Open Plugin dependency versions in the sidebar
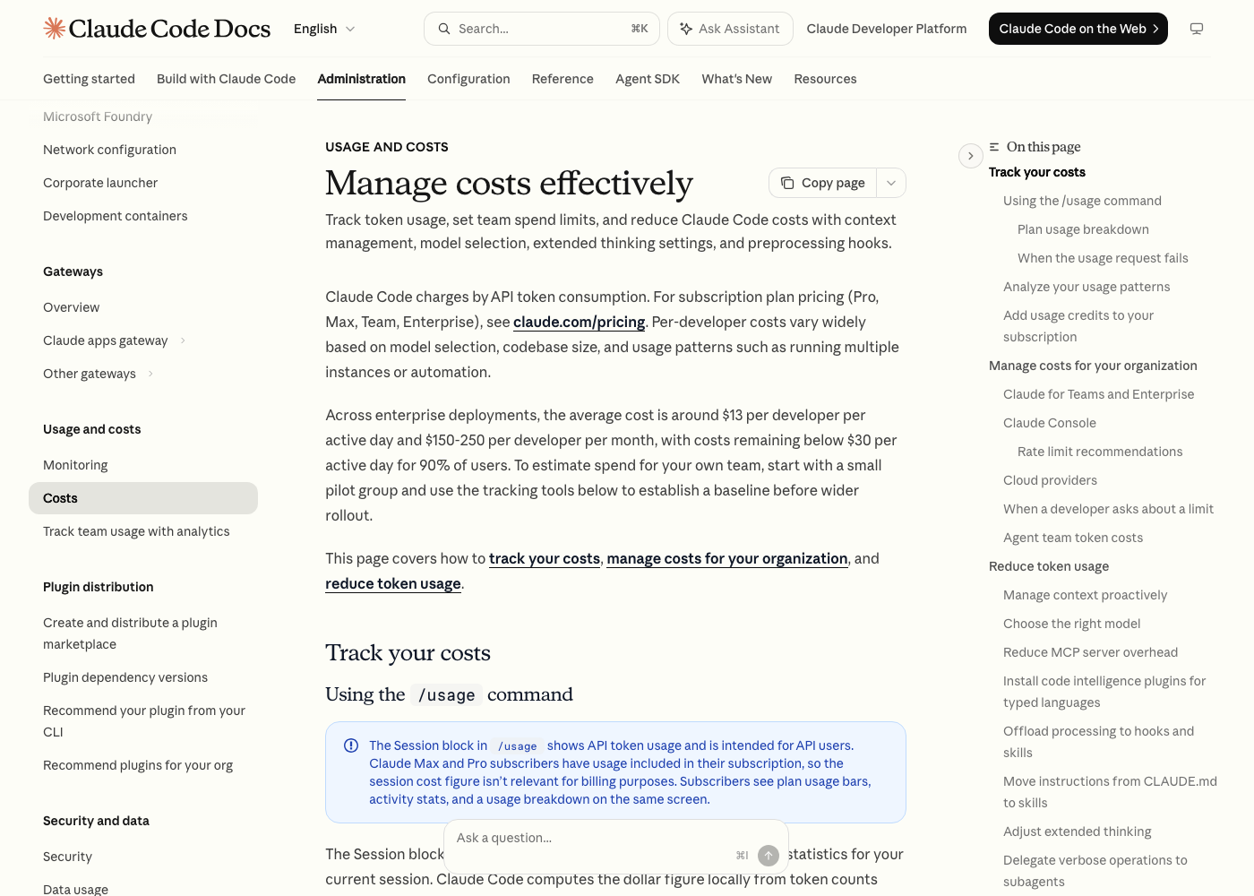Image resolution: width=1254 pixels, height=896 pixels. (x=125, y=677)
